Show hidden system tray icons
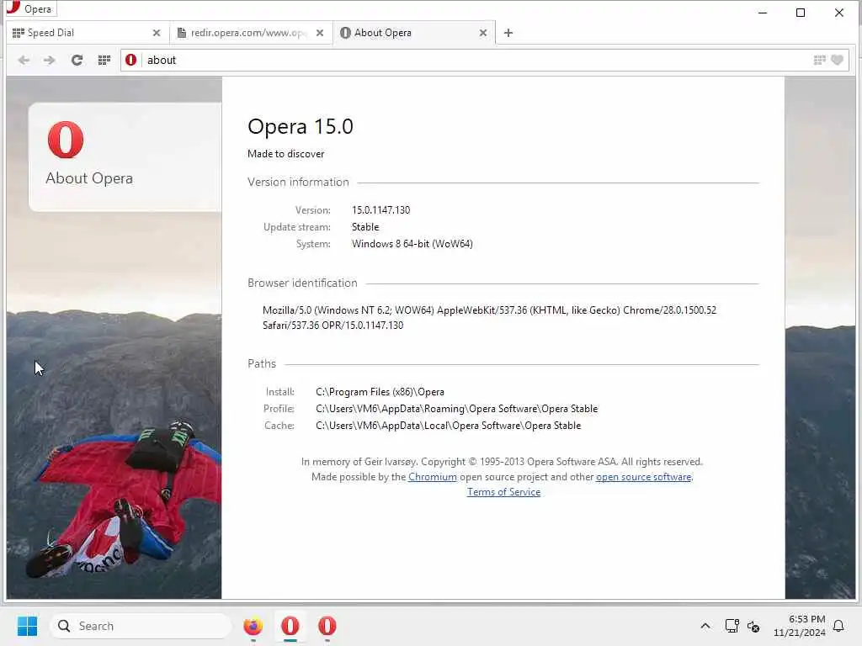Screen dimensions: 862x646 point(705,626)
